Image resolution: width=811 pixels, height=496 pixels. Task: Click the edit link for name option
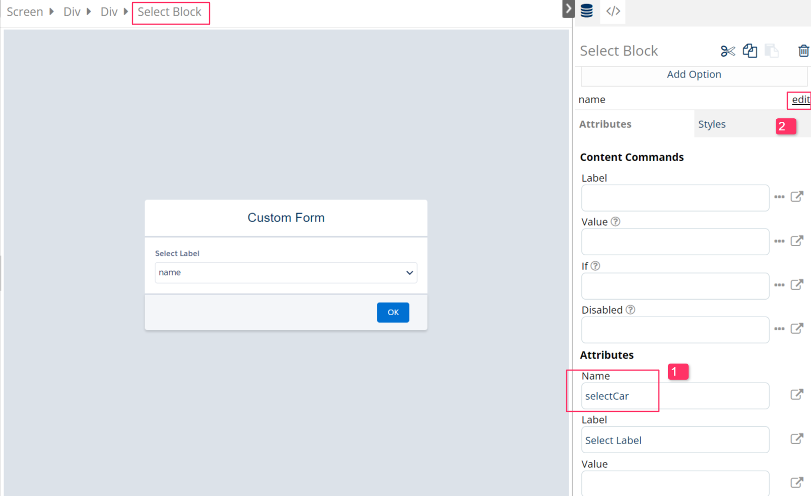click(x=800, y=100)
